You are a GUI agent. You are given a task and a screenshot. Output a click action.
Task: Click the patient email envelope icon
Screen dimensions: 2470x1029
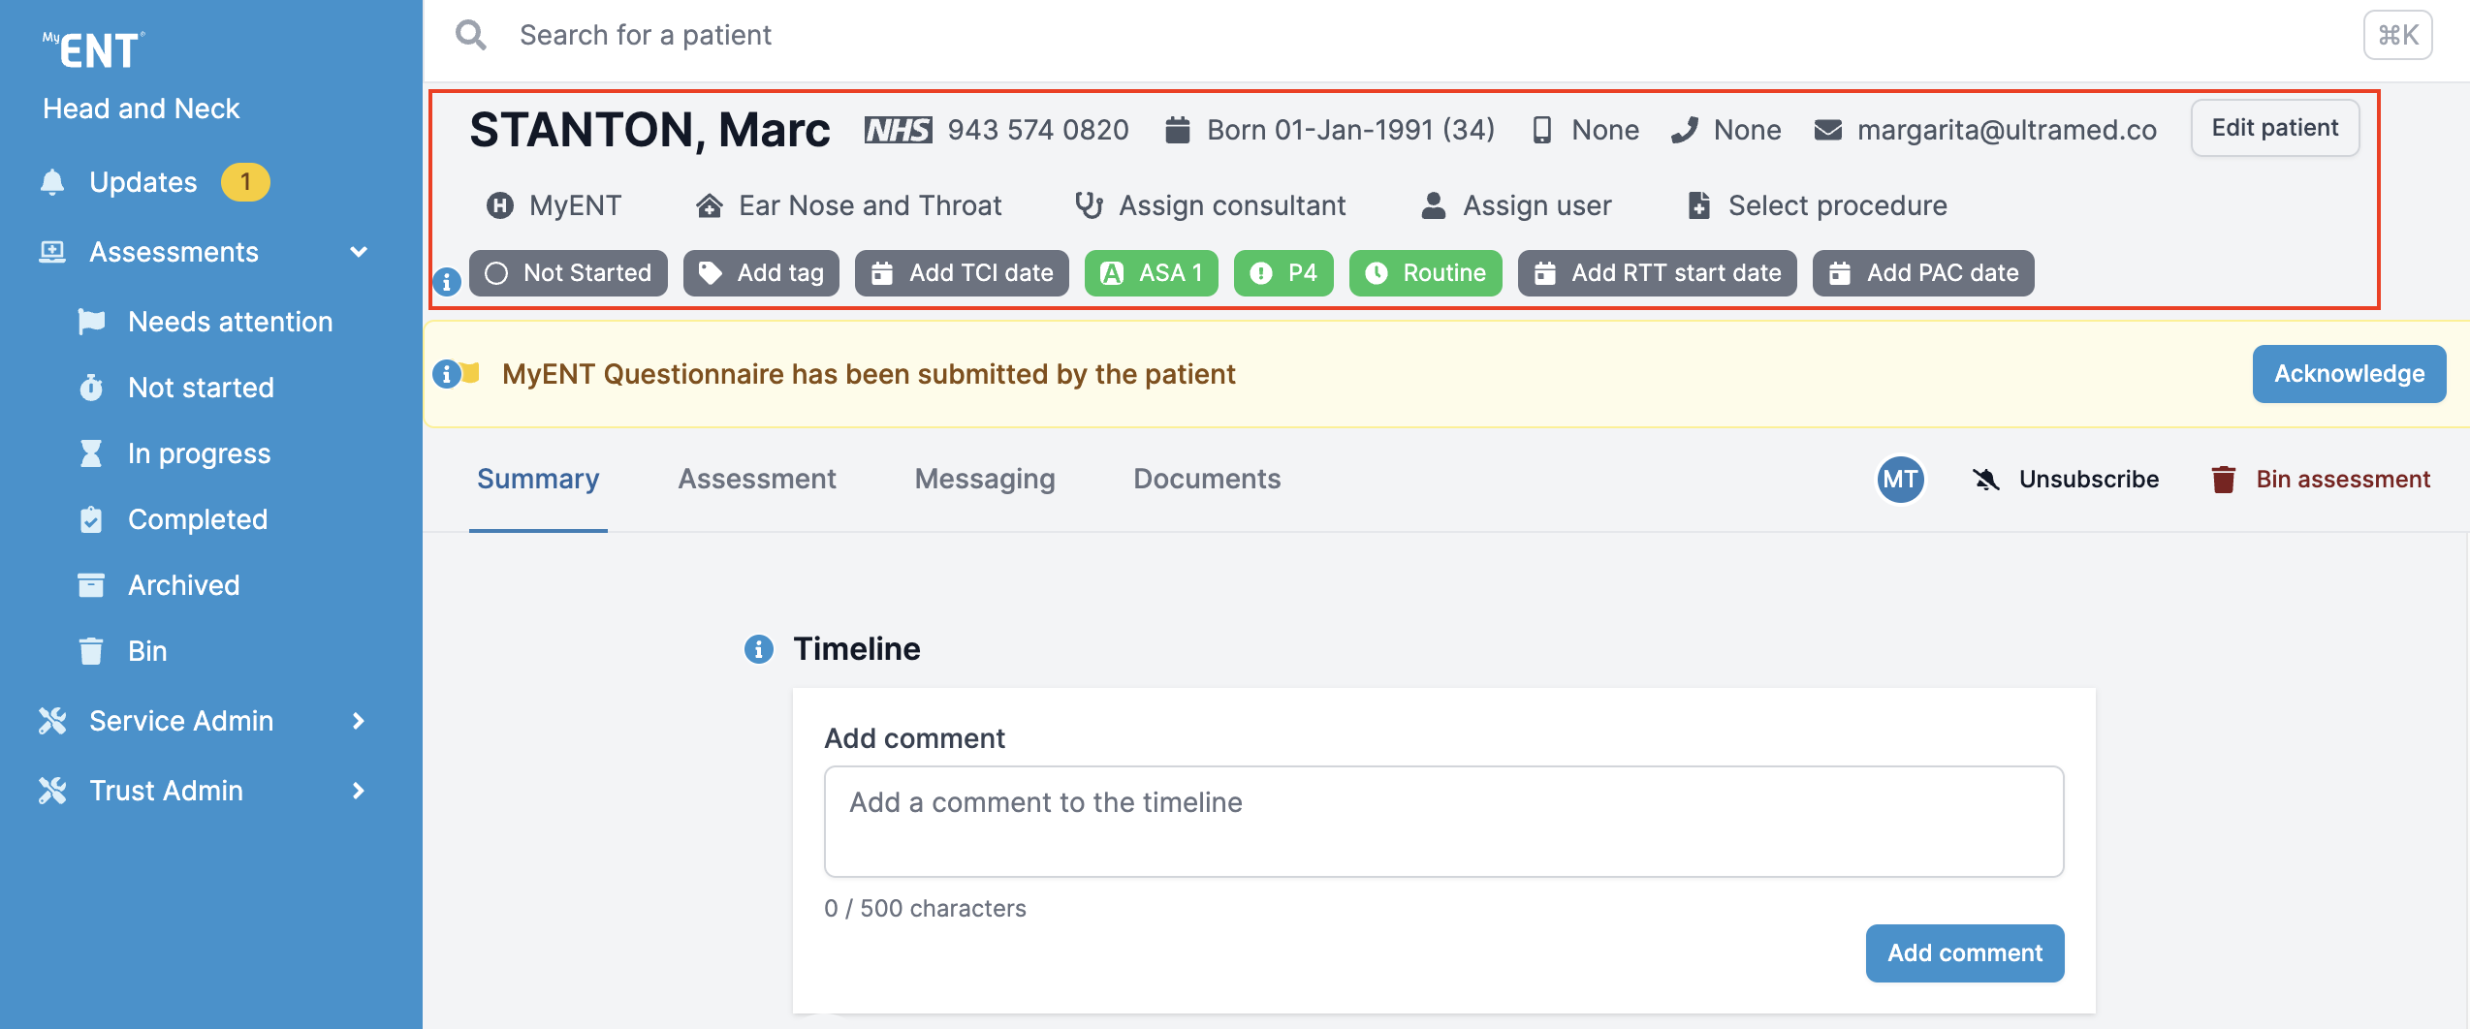point(1827,130)
